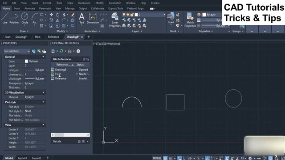Expand the Annotation panel flyout
Viewport: 285px width, 160px height.
pyautogui.click(x=92, y=31)
